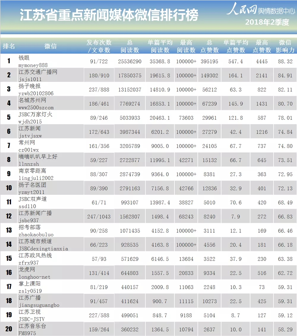
Task: Click the value 61/71
Action: (x=99, y=203)
